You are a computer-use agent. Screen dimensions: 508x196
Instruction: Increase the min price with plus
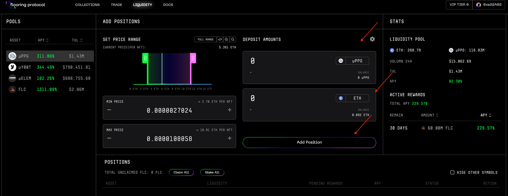click(230, 110)
